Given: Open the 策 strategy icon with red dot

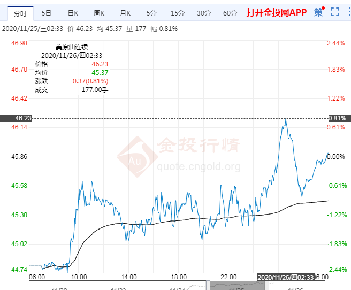Looking at the screenshot, I should point(319,12).
